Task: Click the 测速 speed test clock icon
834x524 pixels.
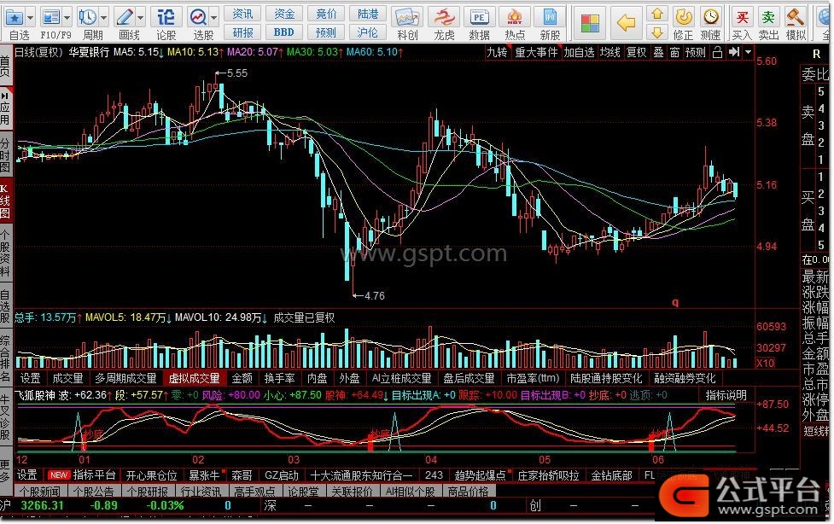Action: [710, 18]
